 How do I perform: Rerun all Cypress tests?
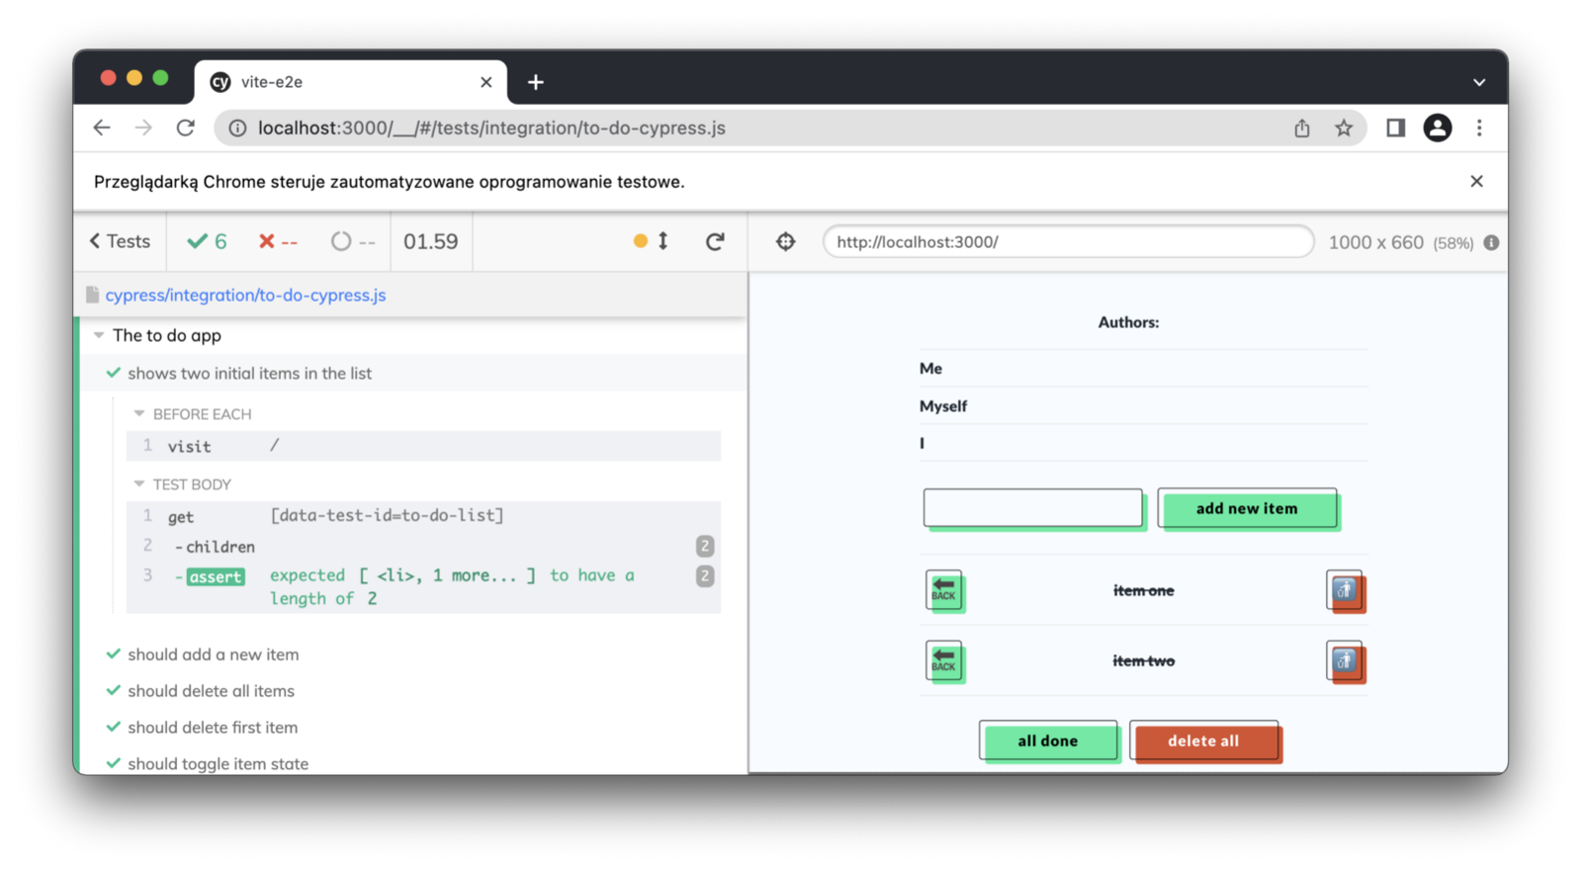[715, 241]
